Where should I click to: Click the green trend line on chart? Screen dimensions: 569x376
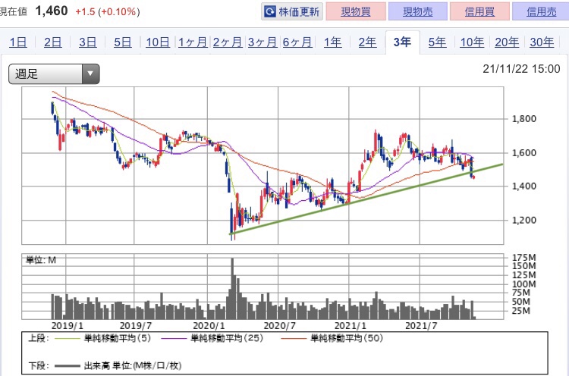366,199
